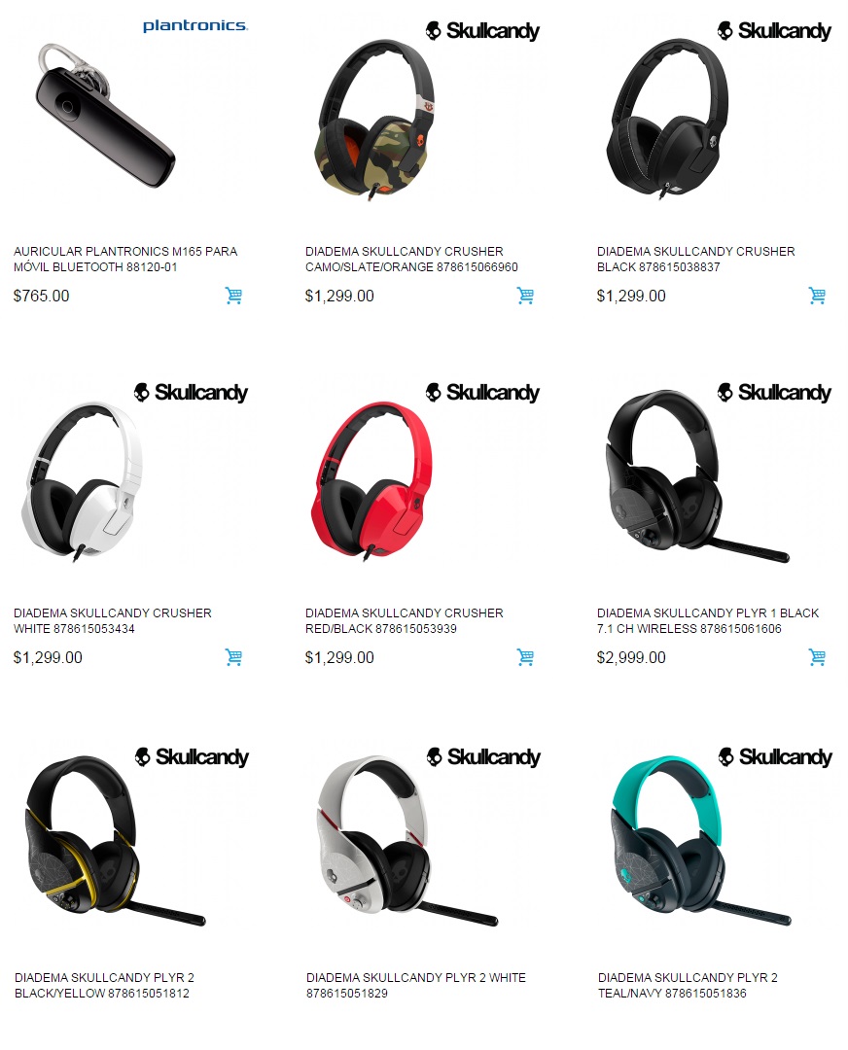
Task: Add PLYR 1 Black wireless to cart
Action: point(817,657)
